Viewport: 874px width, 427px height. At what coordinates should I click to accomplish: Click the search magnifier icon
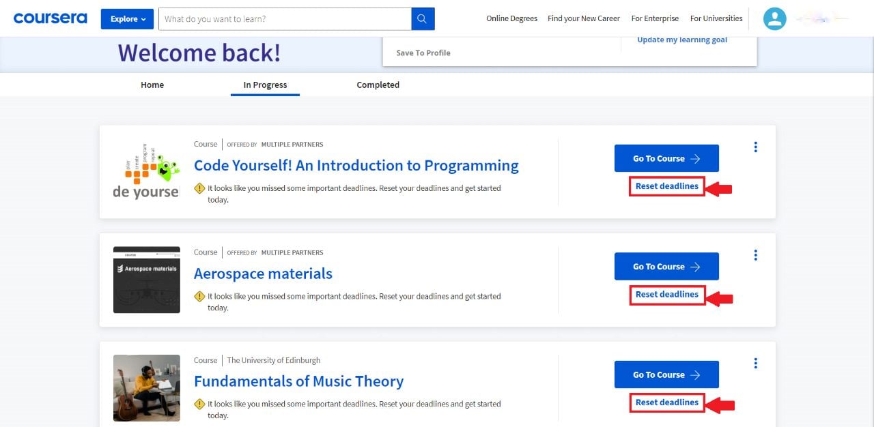click(422, 18)
